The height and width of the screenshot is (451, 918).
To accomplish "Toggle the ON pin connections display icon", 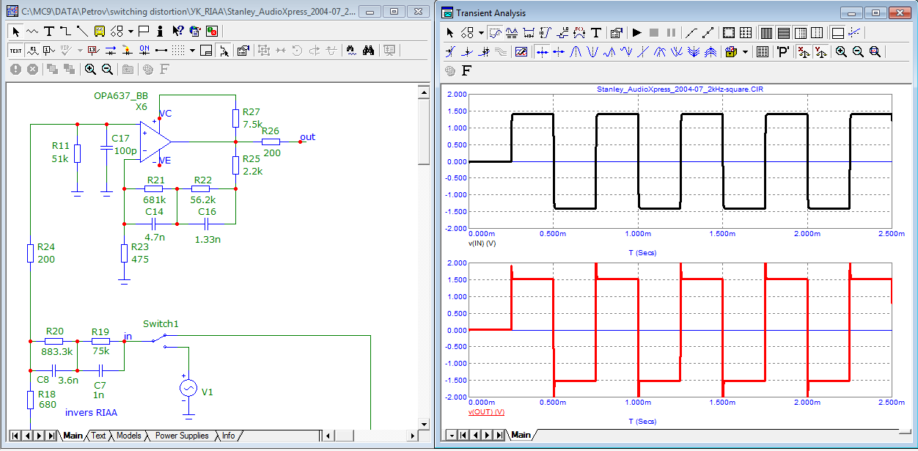I will (x=144, y=50).
